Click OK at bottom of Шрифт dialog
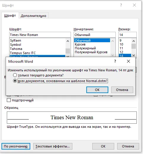This screenshot has width=143, height=154. (x=103, y=146)
